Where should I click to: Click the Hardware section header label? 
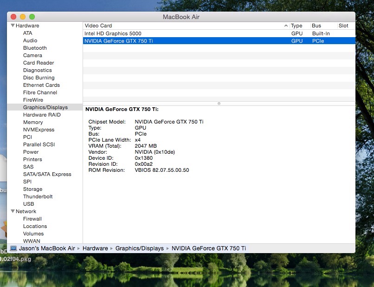[27, 25]
